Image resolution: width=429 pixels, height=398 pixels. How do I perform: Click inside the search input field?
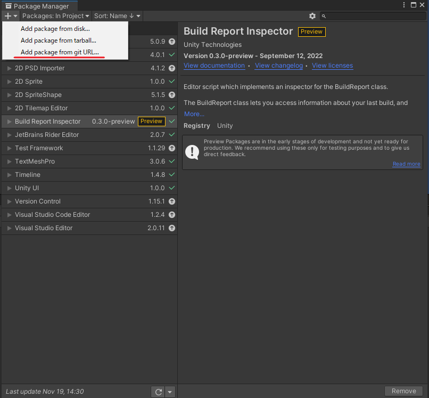(x=373, y=16)
